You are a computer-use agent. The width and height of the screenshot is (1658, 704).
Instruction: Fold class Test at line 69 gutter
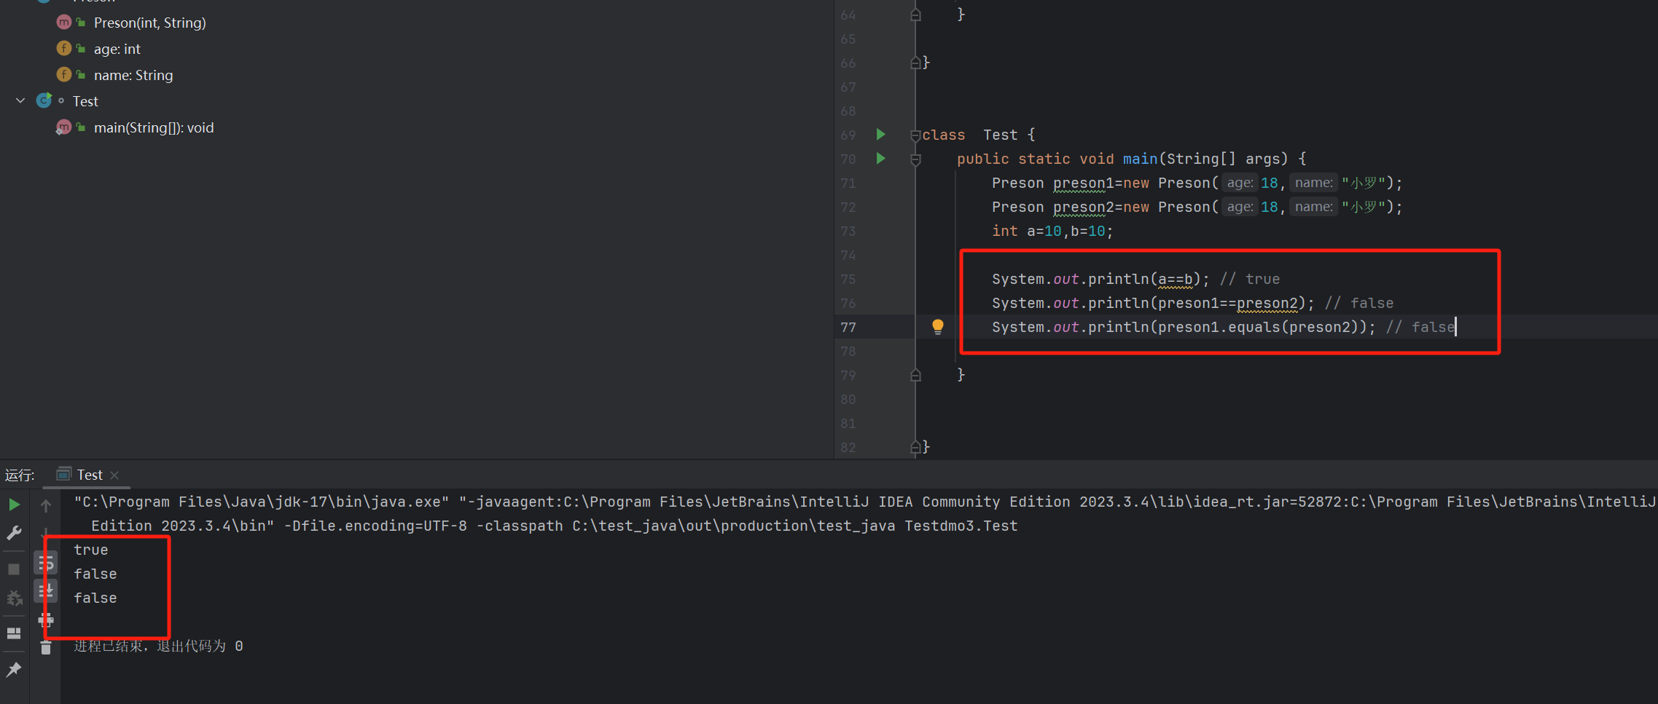click(915, 135)
